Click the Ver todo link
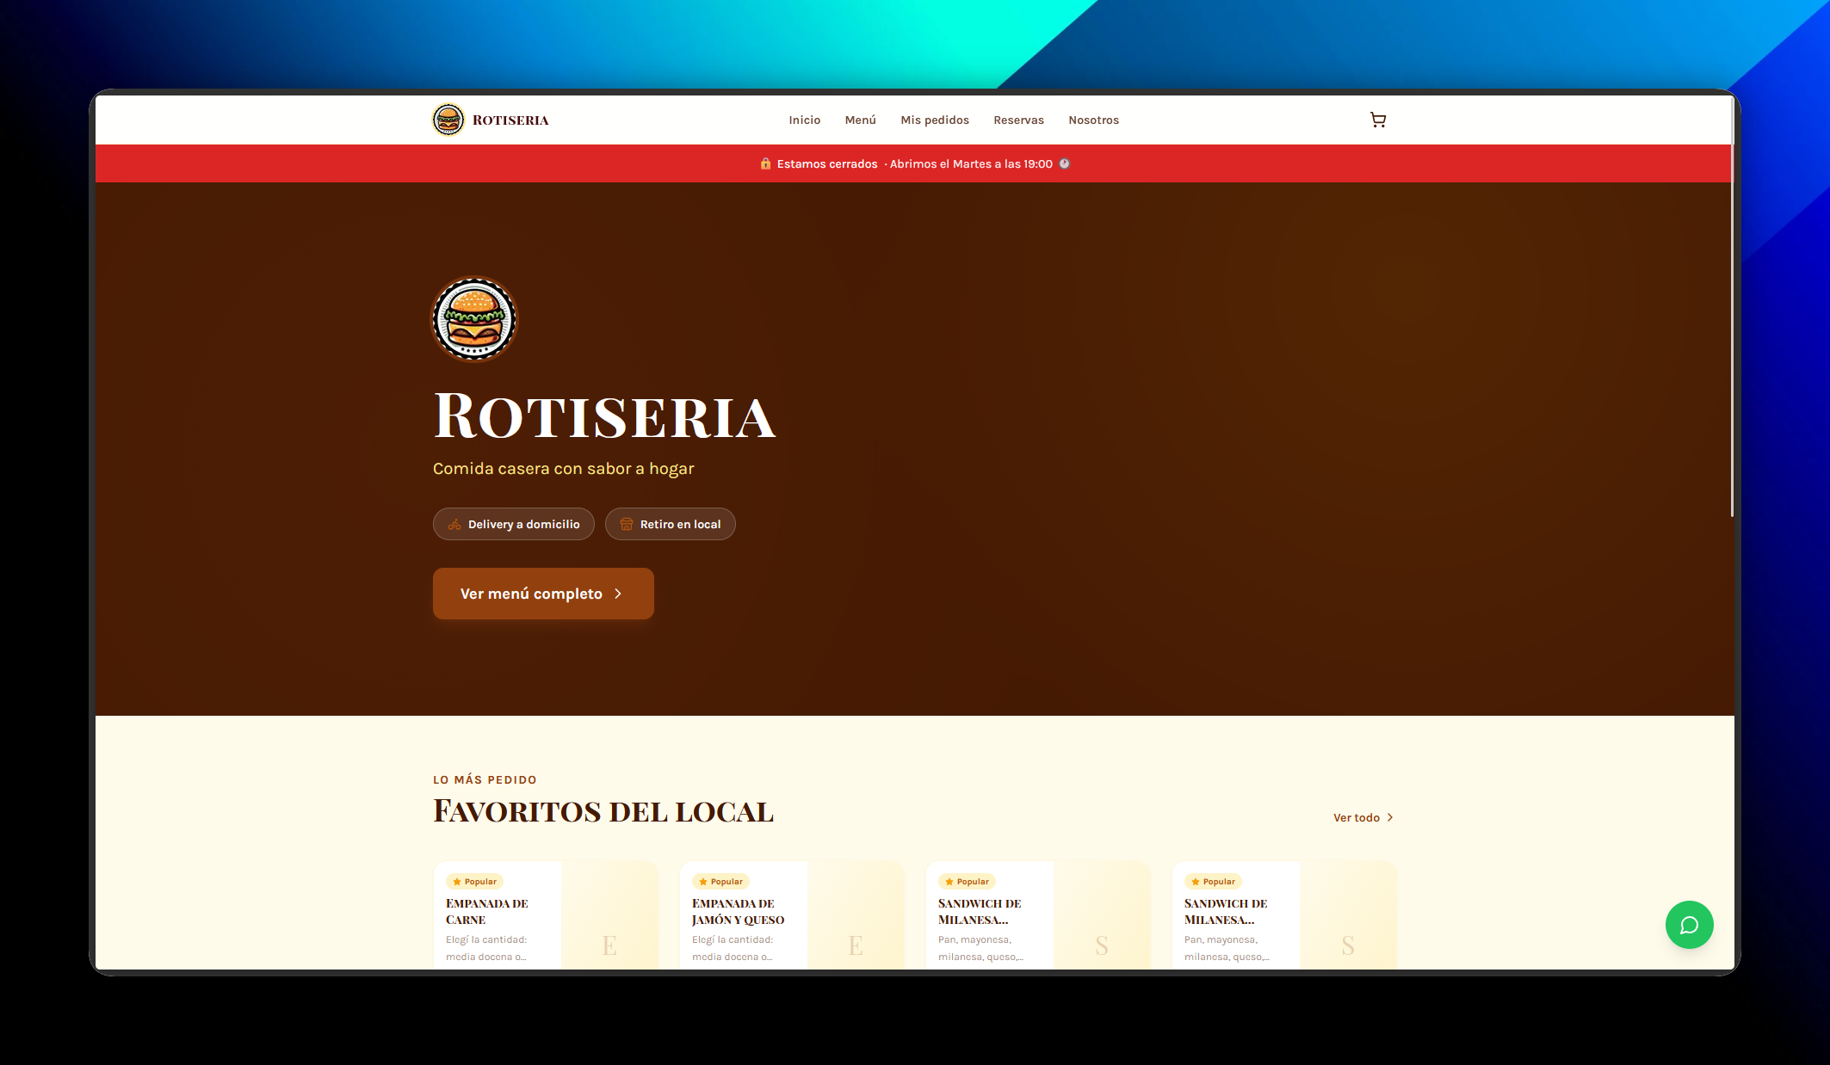Screen dimensions: 1830x1065 click(1363, 817)
